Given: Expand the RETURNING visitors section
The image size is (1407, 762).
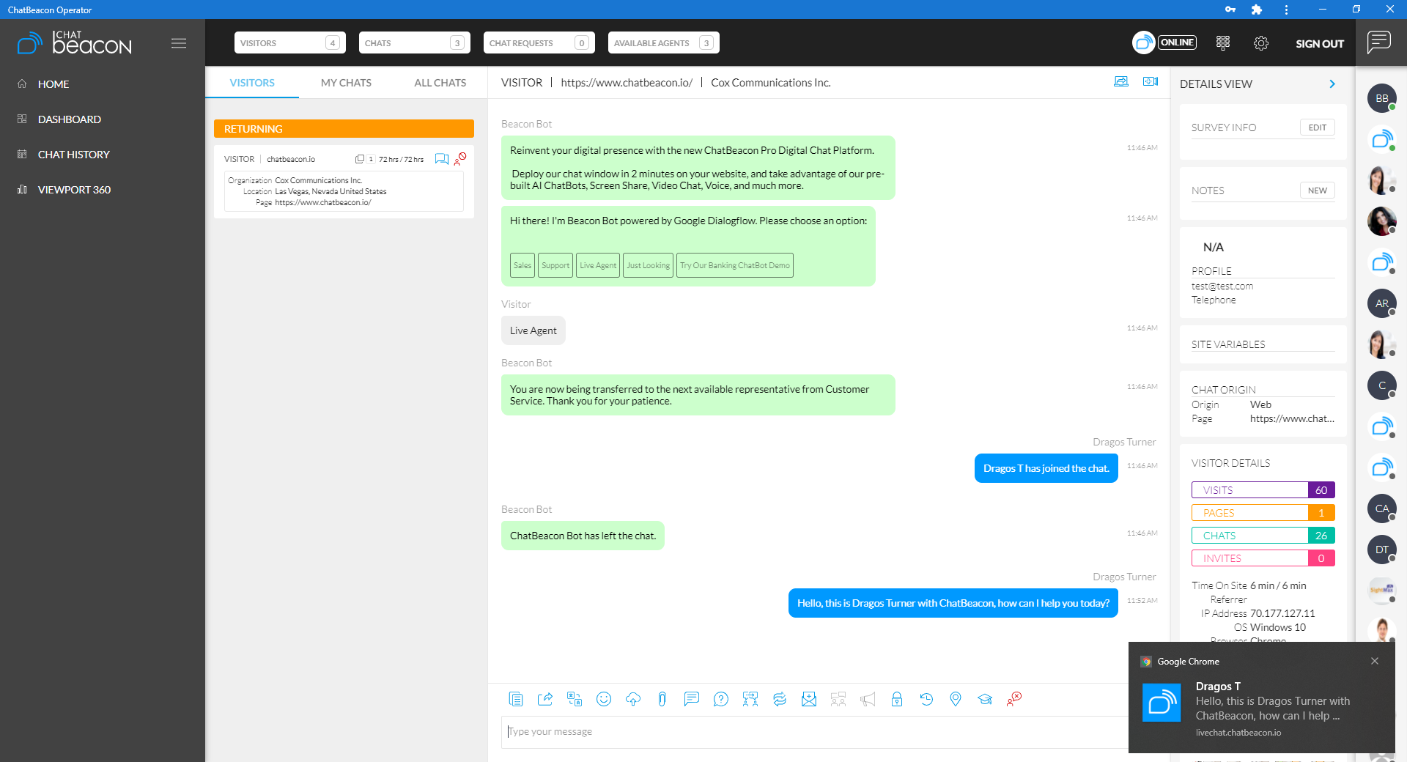Looking at the screenshot, I should 344,129.
